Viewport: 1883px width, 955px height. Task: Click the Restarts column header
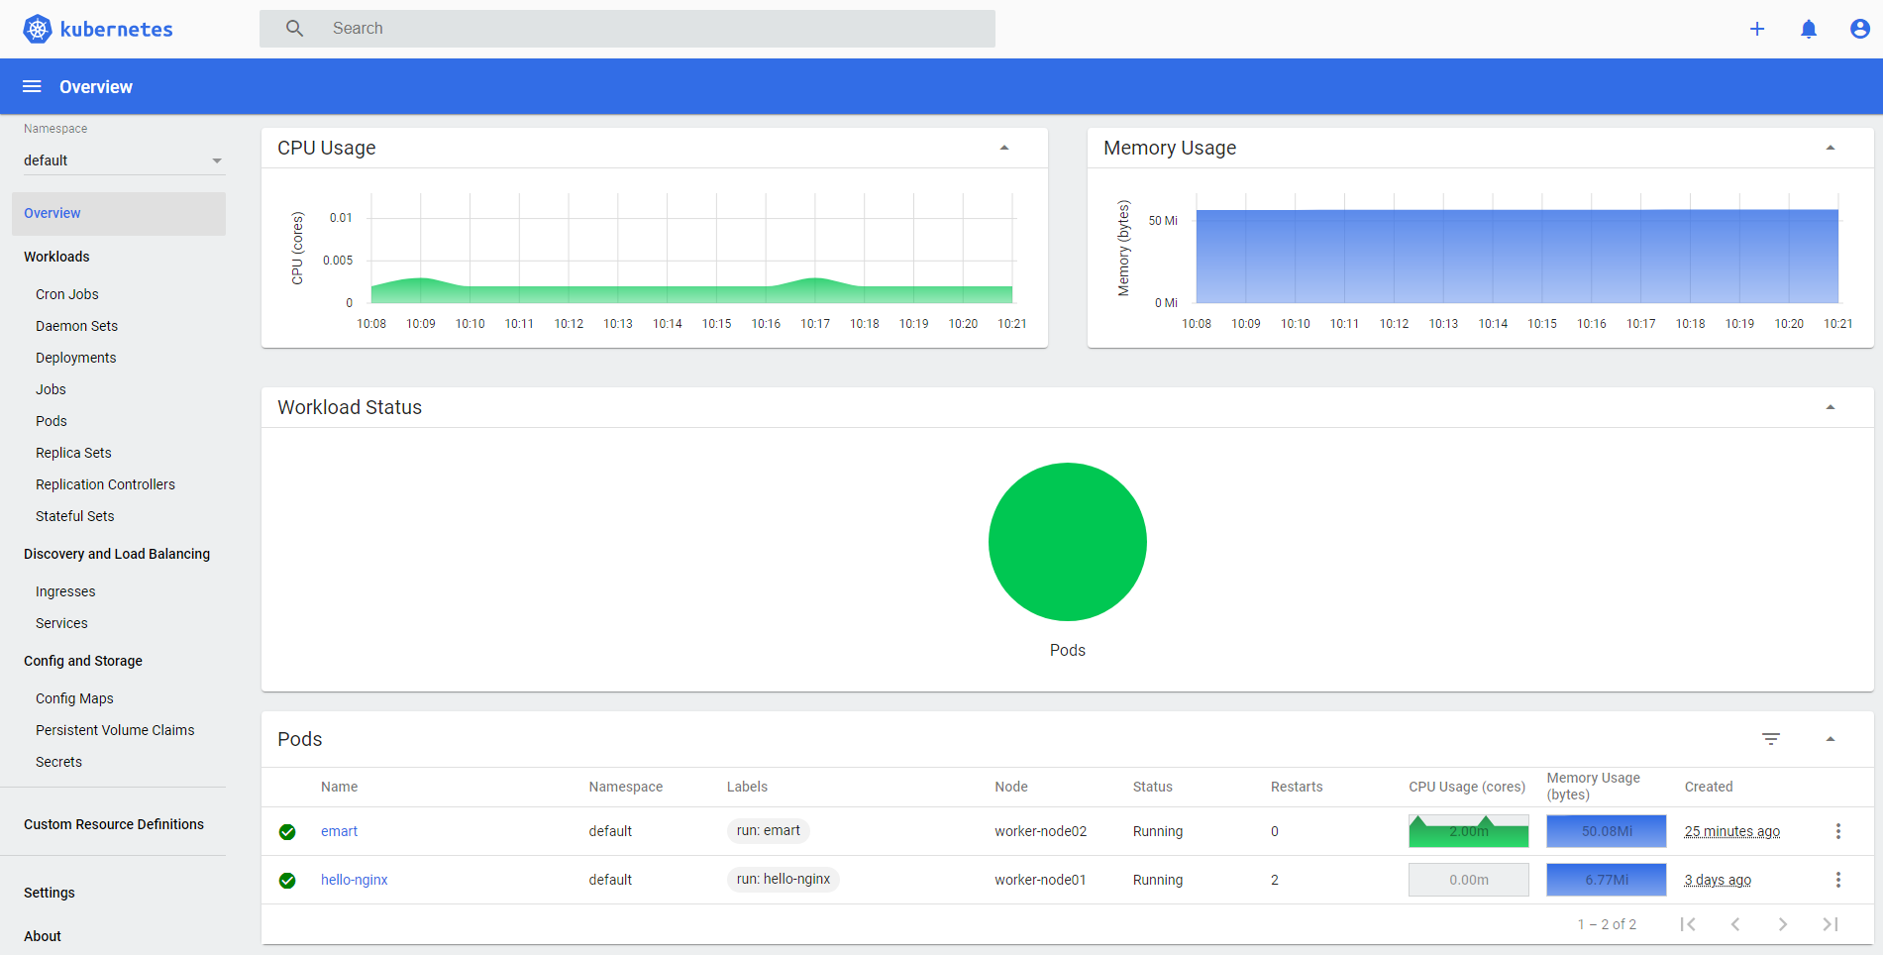pyautogui.click(x=1297, y=787)
